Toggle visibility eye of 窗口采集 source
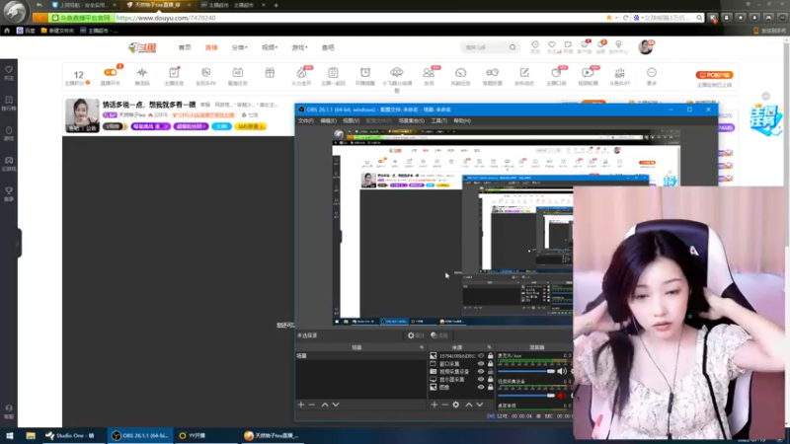 [x=481, y=363]
